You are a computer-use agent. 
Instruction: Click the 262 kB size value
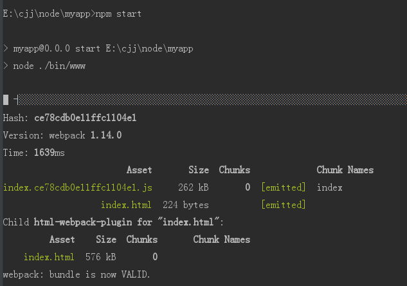pos(194,187)
